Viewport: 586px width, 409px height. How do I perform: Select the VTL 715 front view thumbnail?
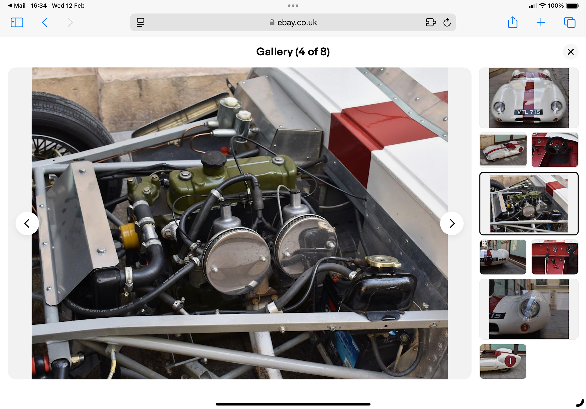tap(529, 98)
